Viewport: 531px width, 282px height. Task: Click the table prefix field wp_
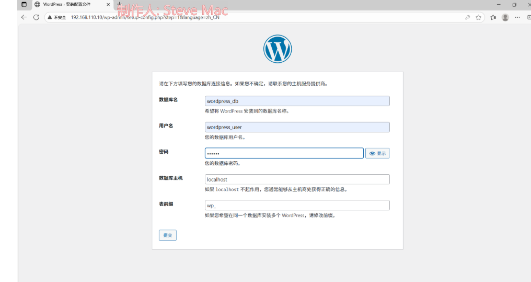click(x=297, y=206)
